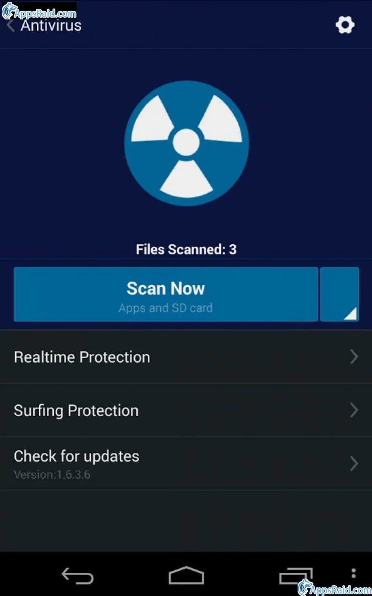
Task: Open settings via the gear icon
Action: (x=345, y=25)
